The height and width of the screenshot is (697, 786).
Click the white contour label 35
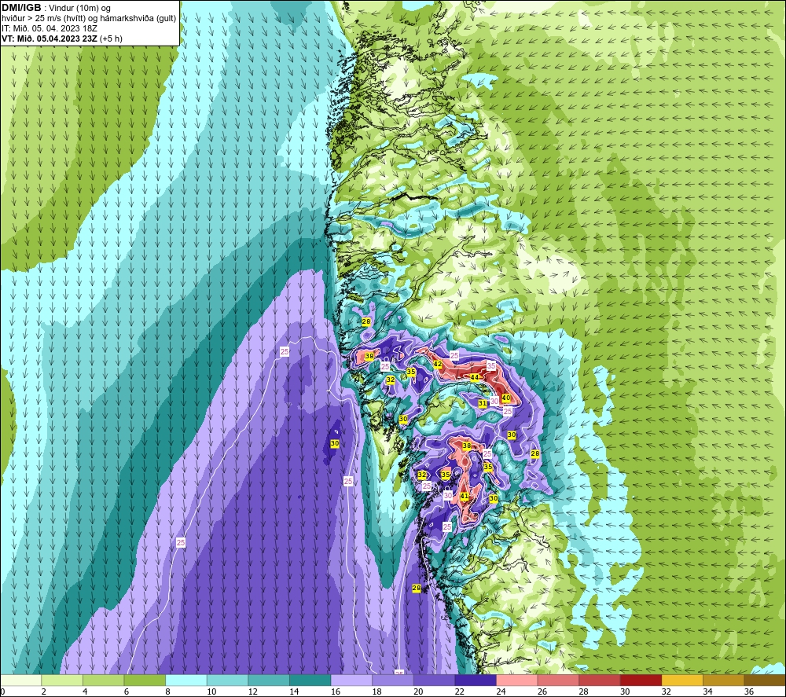coord(491,365)
